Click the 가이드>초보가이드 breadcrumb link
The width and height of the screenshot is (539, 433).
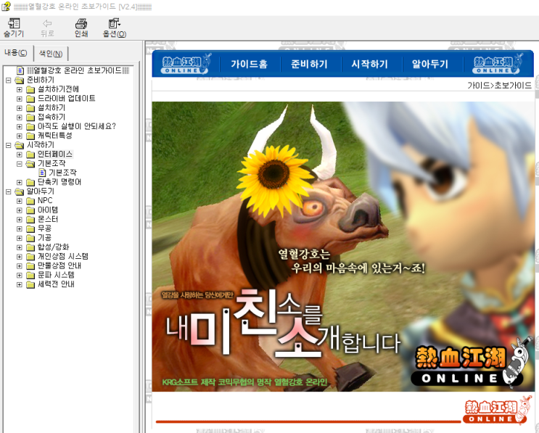500,86
